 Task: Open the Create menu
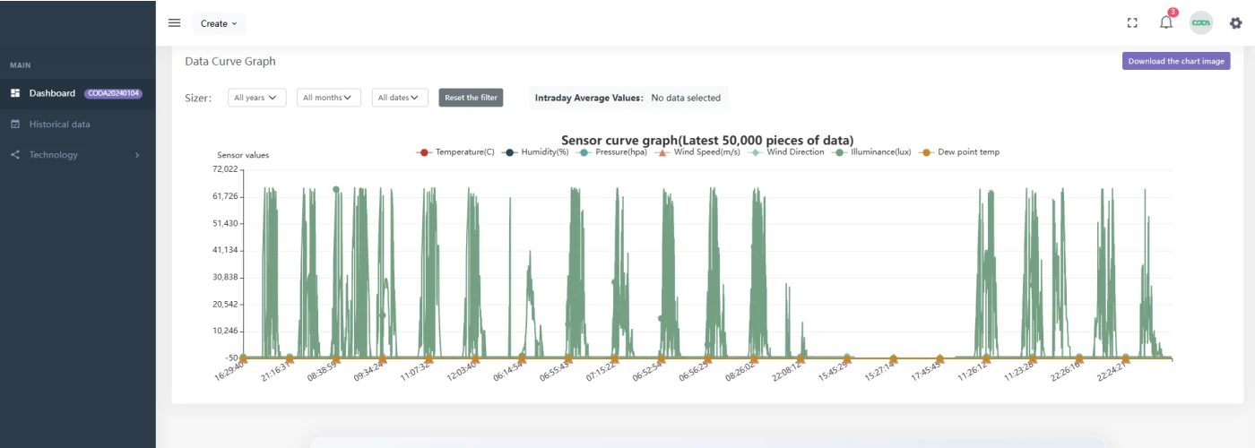pyautogui.click(x=219, y=23)
